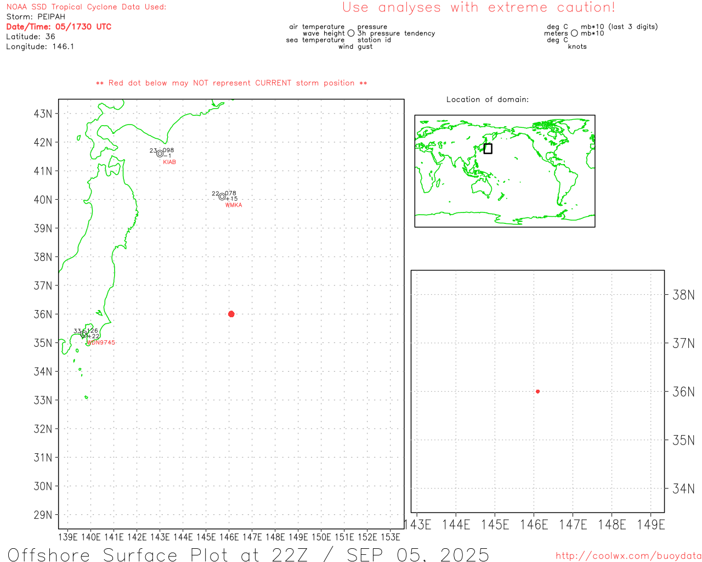Image resolution: width=702 pixels, height=562 pixels.
Task: Click the 38N label on zoomed inset map
Action: click(x=683, y=295)
